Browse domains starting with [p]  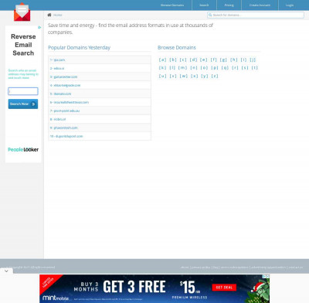[x=215, y=68]
